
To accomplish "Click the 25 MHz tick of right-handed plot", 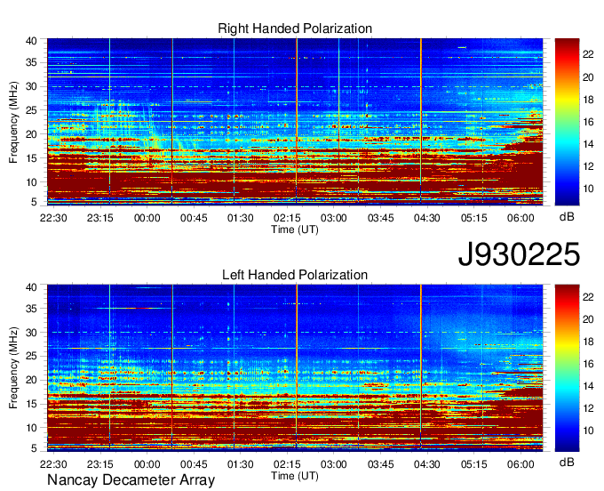I will click(31, 110).
